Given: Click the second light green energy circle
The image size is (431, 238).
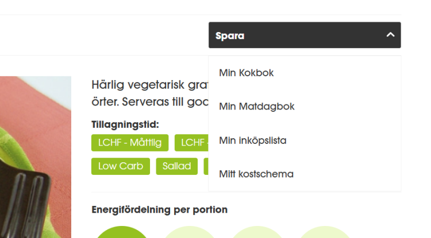Looking at the screenshot, I should click(190, 233).
